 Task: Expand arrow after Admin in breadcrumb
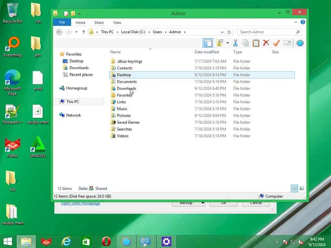pyautogui.click(x=185, y=32)
